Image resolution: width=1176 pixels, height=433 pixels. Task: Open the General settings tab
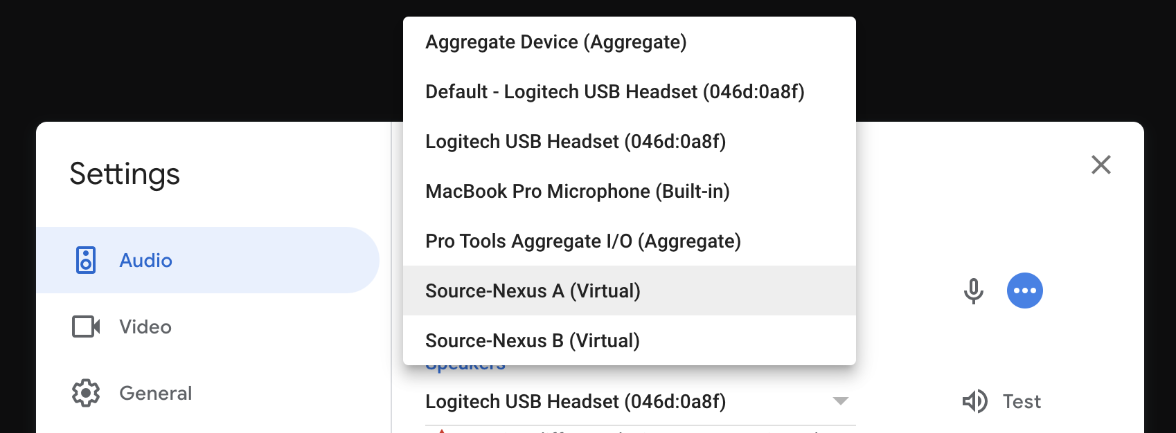pyautogui.click(x=155, y=393)
